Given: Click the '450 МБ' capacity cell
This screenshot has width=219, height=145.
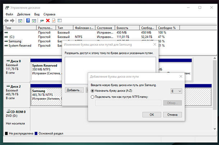Looking at the screenshot, I should click(122, 32).
